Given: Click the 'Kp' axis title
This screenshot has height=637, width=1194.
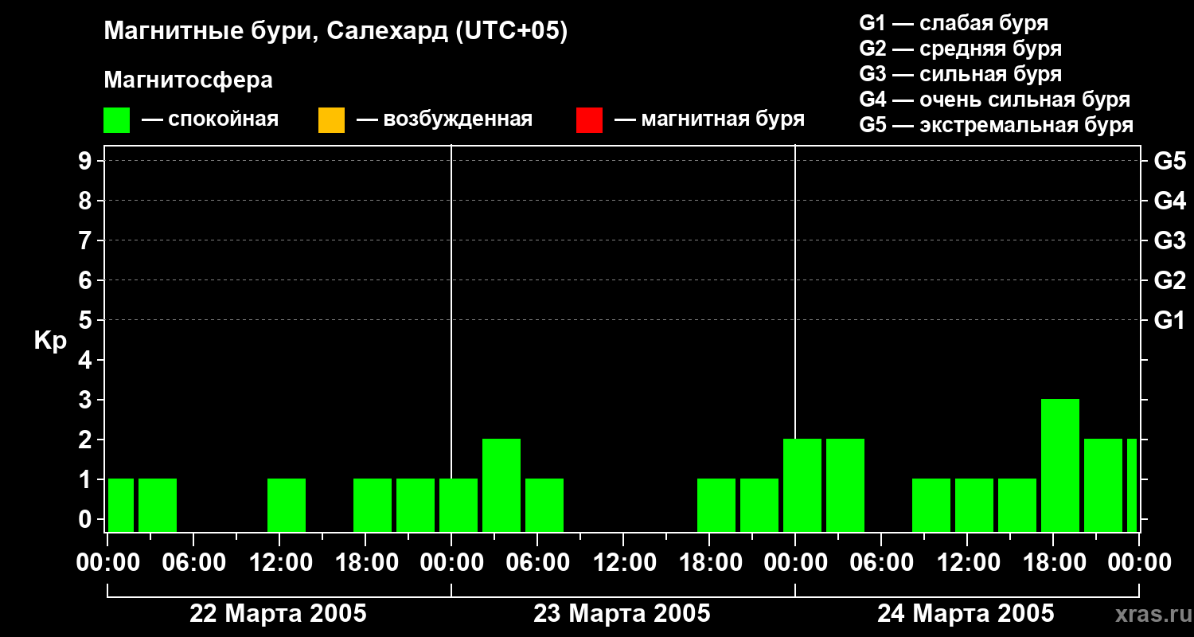Looking at the screenshot, I should click(x=50, y=341).
